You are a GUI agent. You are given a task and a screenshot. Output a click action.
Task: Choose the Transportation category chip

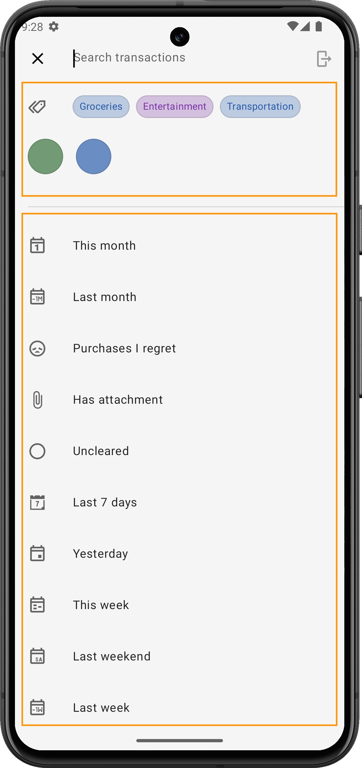click(260, 107)
